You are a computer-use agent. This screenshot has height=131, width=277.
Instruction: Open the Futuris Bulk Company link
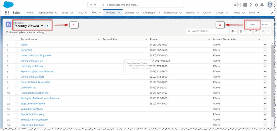point(32,125)
